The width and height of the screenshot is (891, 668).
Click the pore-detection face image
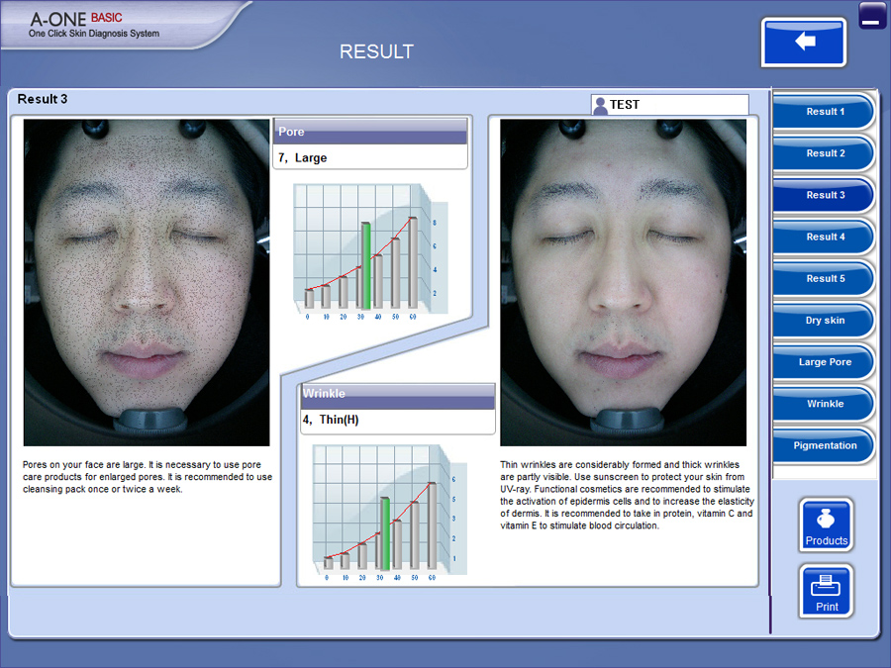147,283
